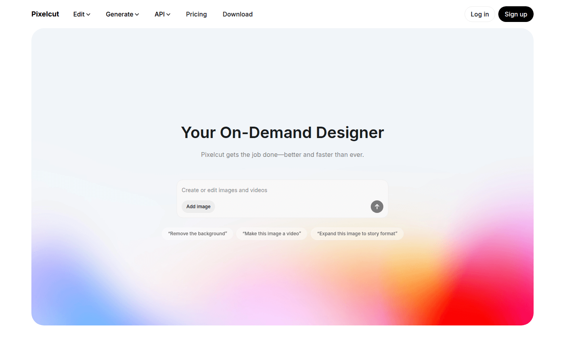Screen dimensions: 565x338
Task: Click the "Your On-Demand Designer" headline
Action: click(x=282, y=133)
